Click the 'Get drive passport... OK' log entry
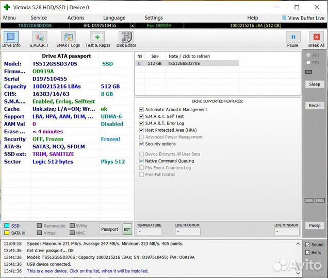Image resolution: width=328 pixels, height=278 pixels. (50, 250)
